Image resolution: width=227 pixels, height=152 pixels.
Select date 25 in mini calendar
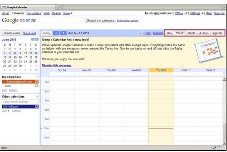(x=31, y=62)
